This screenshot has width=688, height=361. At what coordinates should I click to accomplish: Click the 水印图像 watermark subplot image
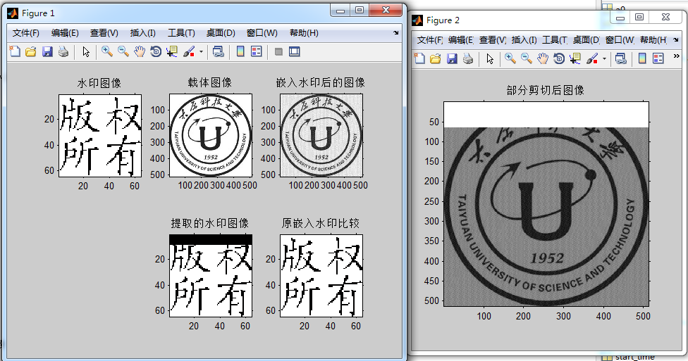[x=100, y=135]
